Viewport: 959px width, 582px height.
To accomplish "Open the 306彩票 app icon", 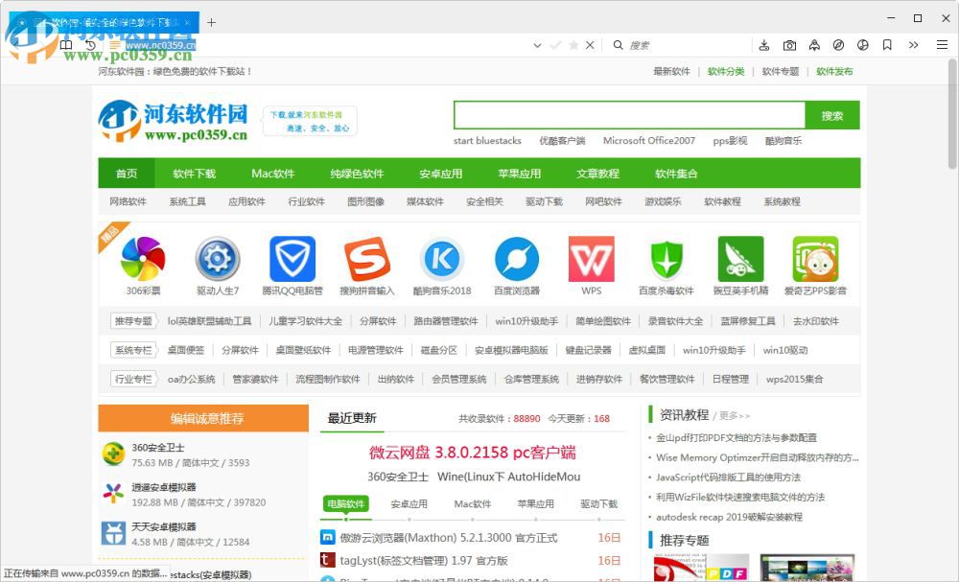I will [142, 260].
